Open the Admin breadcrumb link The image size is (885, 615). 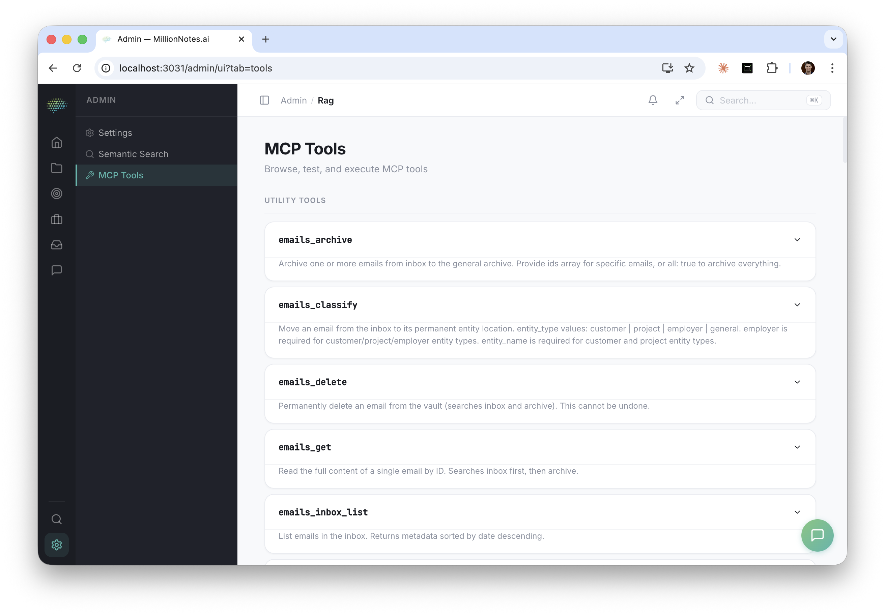[x=293, y=100]
